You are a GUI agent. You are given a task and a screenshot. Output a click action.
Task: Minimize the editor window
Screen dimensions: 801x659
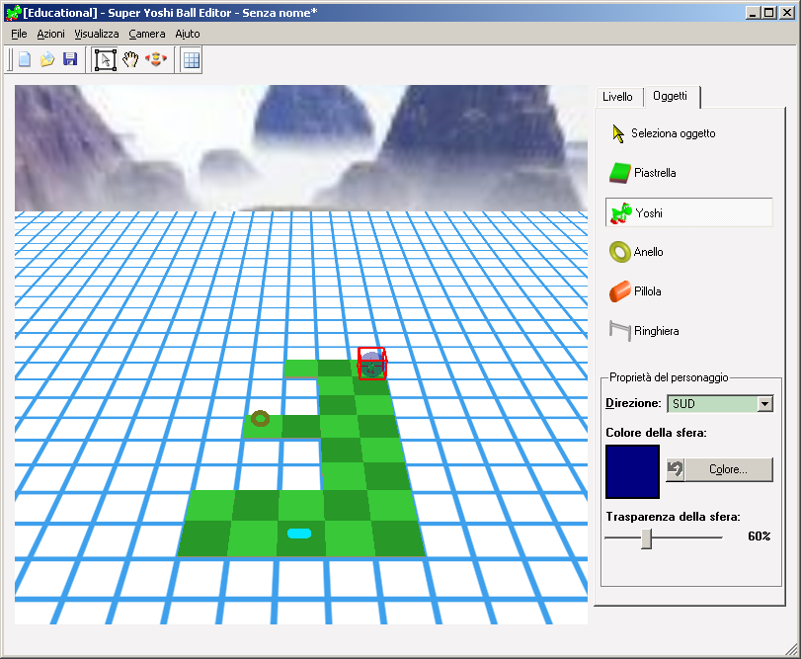pos(753,13)
